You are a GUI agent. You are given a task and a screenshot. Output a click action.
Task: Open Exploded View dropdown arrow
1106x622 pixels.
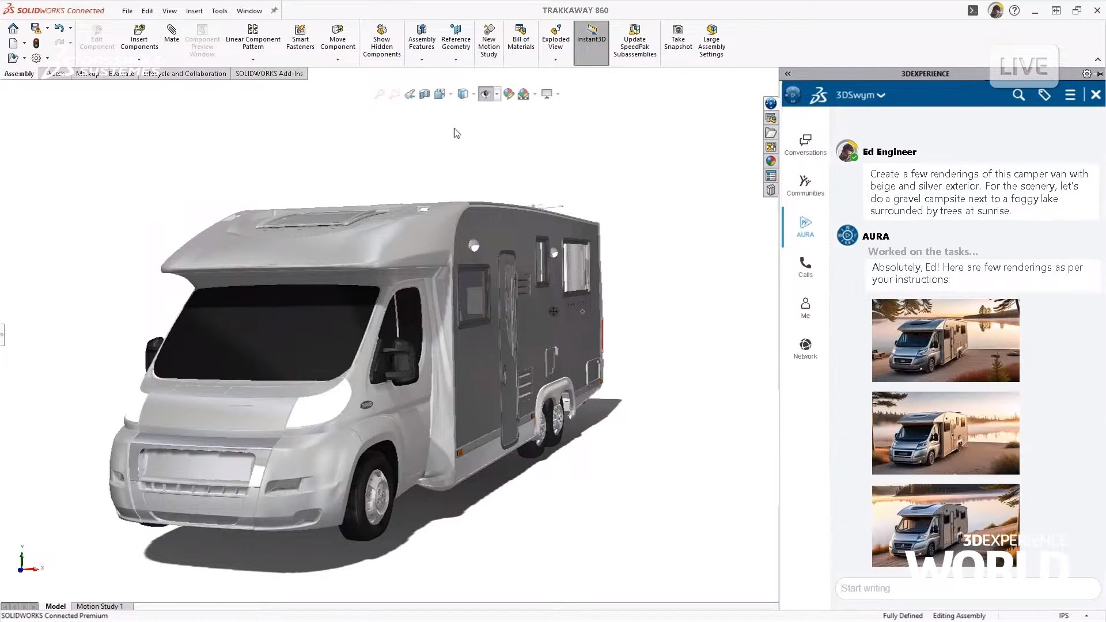point(555,59)
